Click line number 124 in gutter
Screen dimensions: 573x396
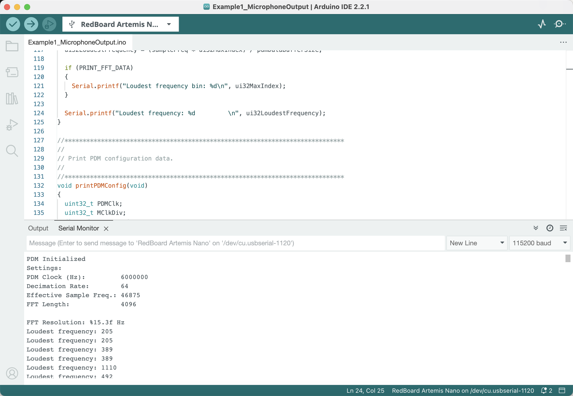click(39, 113)
